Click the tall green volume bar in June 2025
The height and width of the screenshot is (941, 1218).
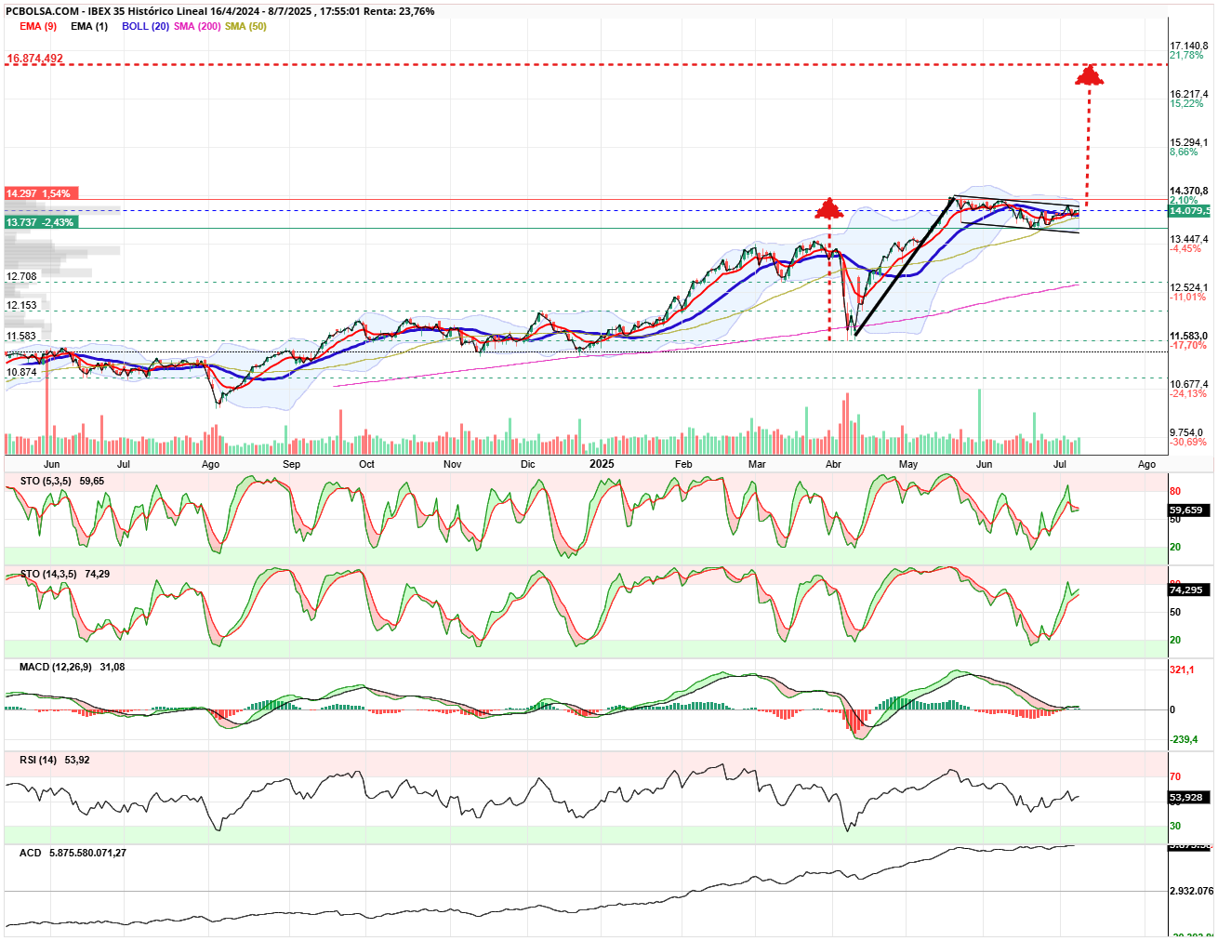(979, 422)
